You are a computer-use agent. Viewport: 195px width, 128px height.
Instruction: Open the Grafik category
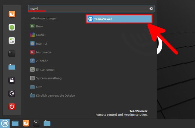pos(37,35)
